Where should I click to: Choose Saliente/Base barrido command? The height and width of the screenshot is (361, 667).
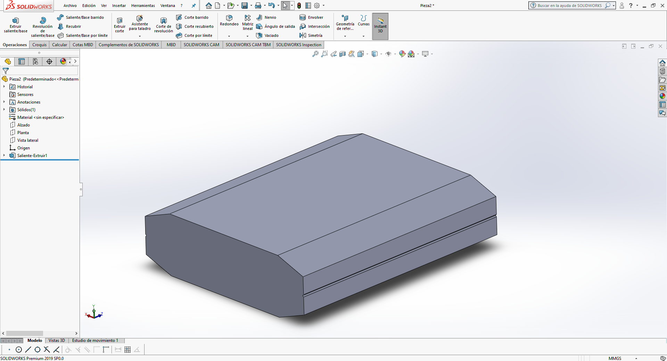(81, 17)
